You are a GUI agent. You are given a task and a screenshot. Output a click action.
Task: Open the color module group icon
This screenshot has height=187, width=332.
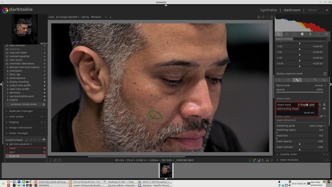click(311, 34)
